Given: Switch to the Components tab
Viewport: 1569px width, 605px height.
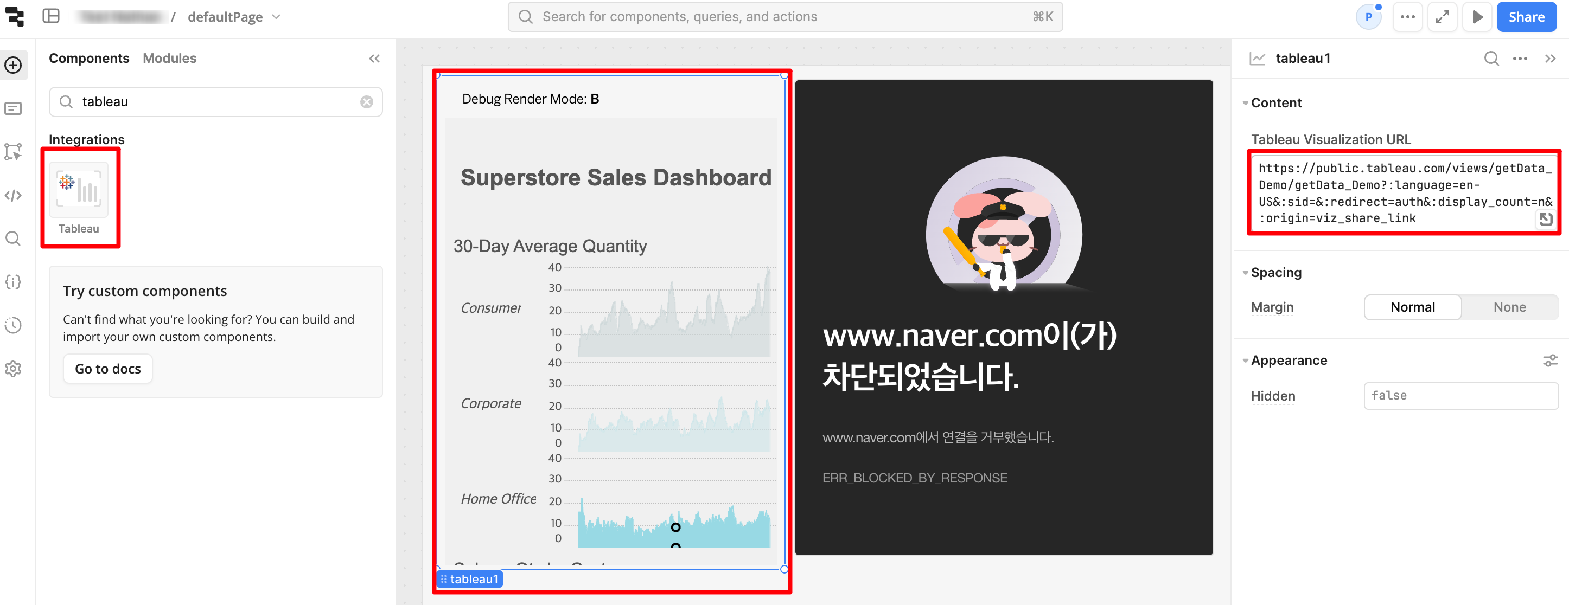Looking at the screenshot, I should point(89,59).
